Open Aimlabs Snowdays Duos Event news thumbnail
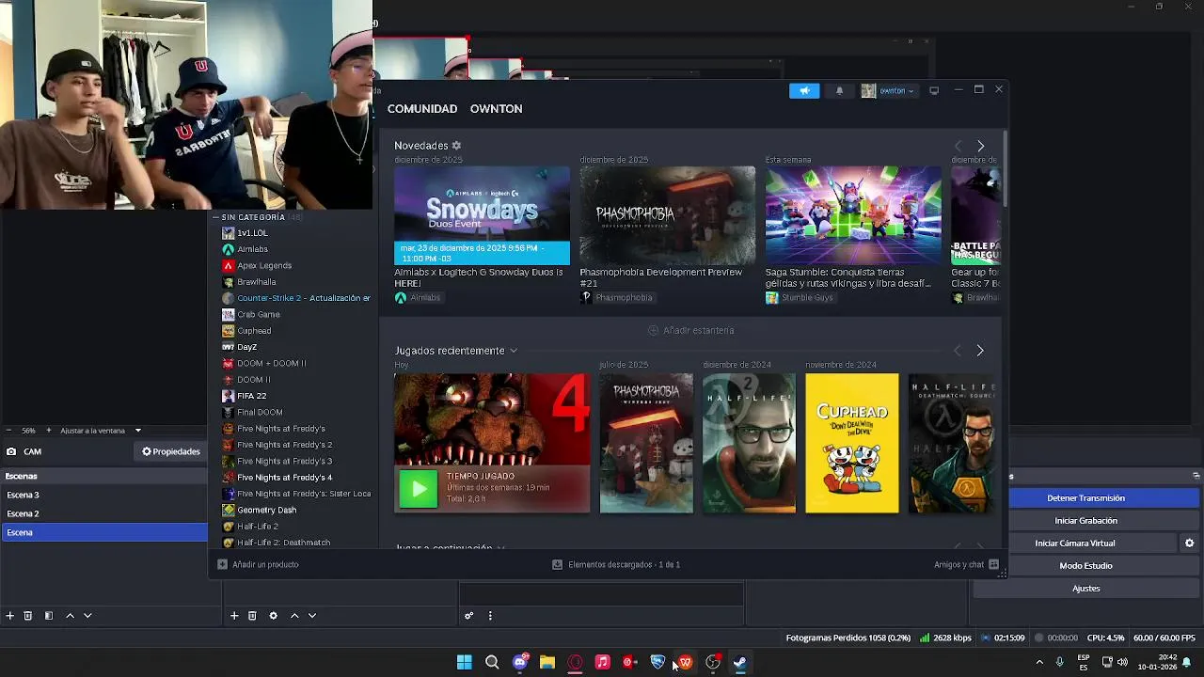1204x677 pixels. point(482,216)
